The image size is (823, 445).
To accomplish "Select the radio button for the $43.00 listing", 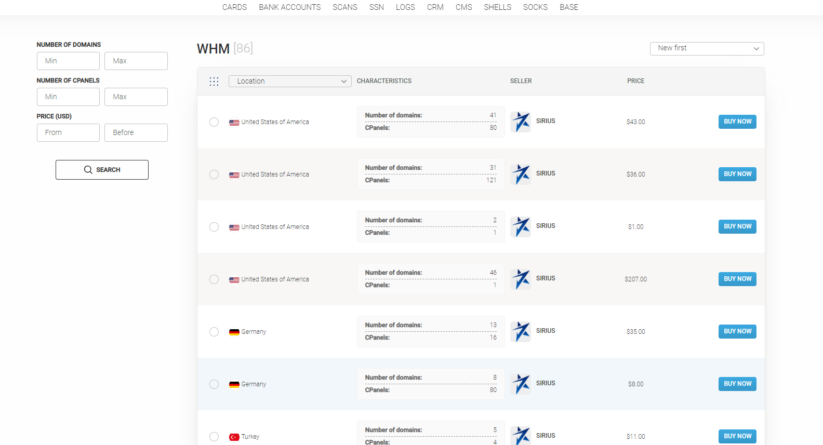I will (214, 122).
